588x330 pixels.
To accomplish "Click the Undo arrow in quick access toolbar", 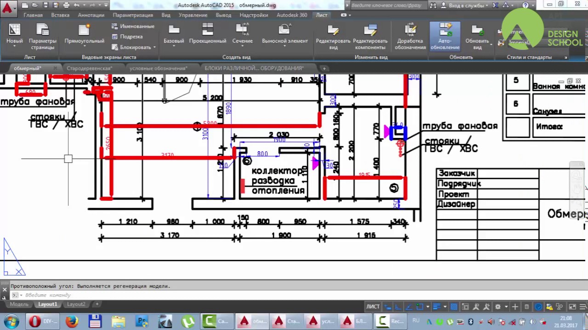I will 77,5.
